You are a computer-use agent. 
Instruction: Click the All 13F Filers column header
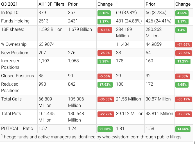click(x=51, y=4)
